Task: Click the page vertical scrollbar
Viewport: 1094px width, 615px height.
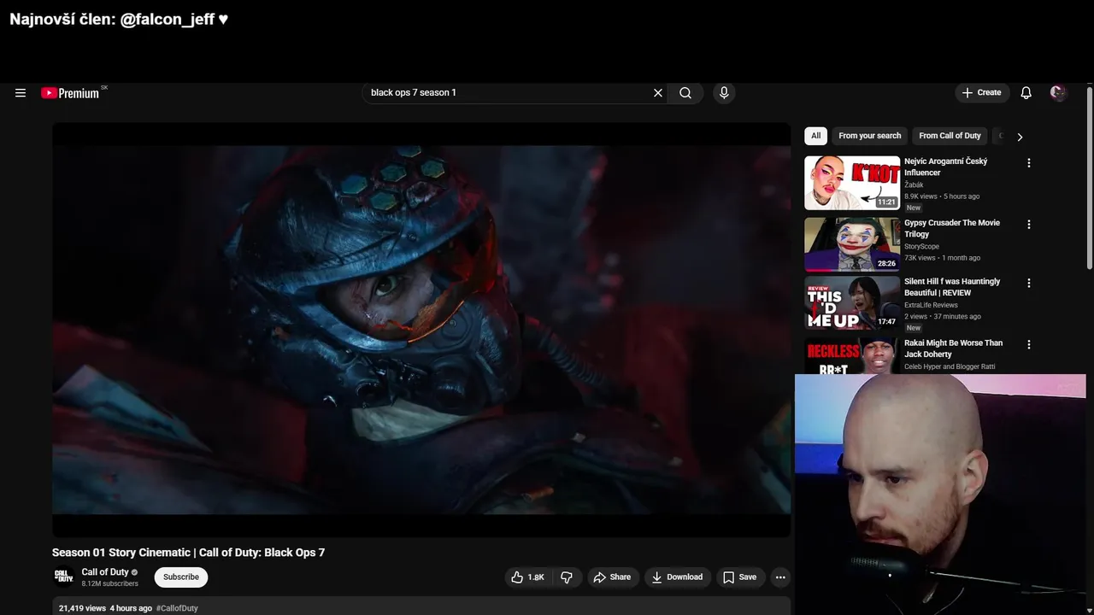Action: [1090, 179]
